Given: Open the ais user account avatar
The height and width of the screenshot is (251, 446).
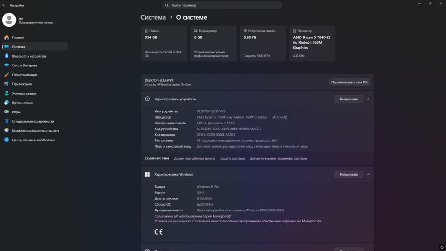Looking at the screenshot, I should pyautogui.click(x=9, y=20).
